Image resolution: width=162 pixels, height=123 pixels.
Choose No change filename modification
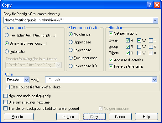[71, 34]
